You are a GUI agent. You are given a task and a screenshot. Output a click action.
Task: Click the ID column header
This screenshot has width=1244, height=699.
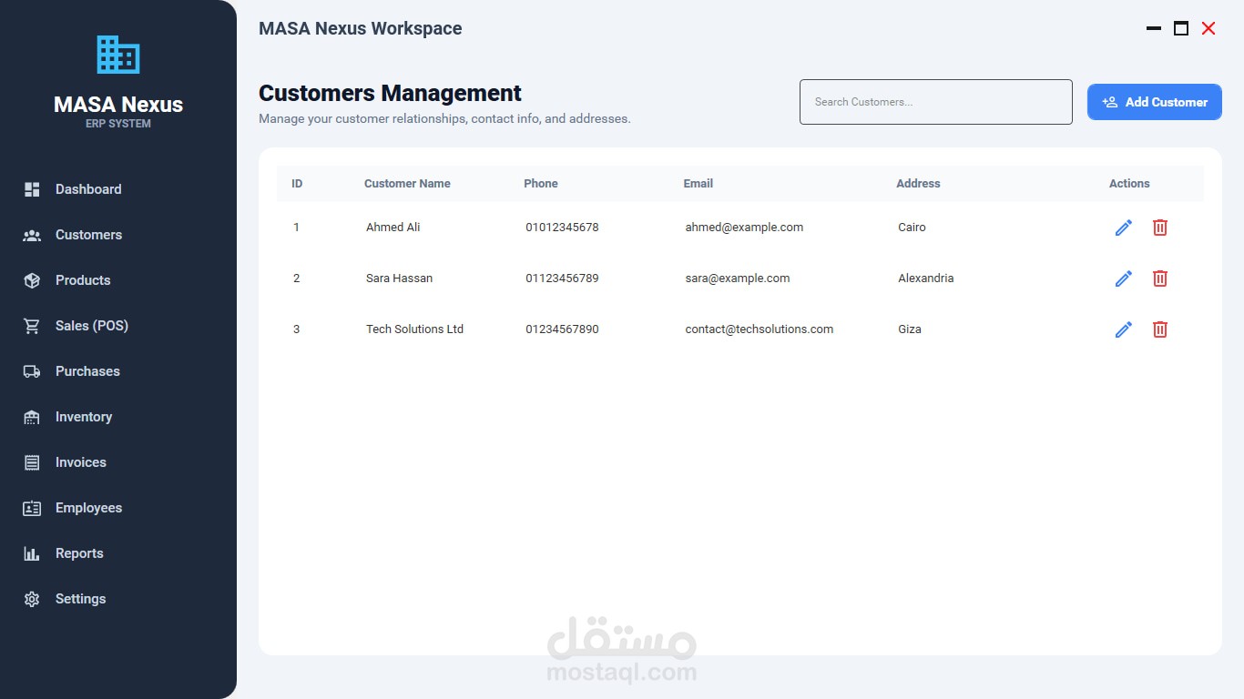(x=297, y=184)
